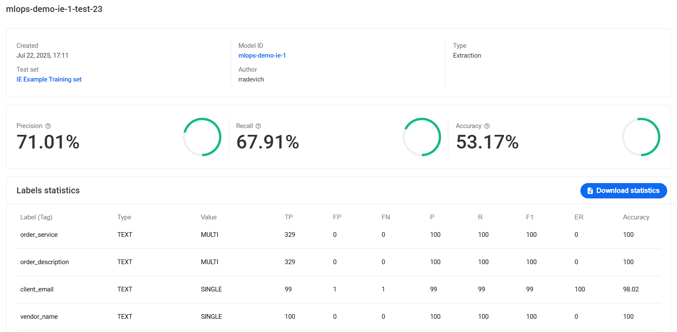Select the client_email label row

(x=338, y=289)
